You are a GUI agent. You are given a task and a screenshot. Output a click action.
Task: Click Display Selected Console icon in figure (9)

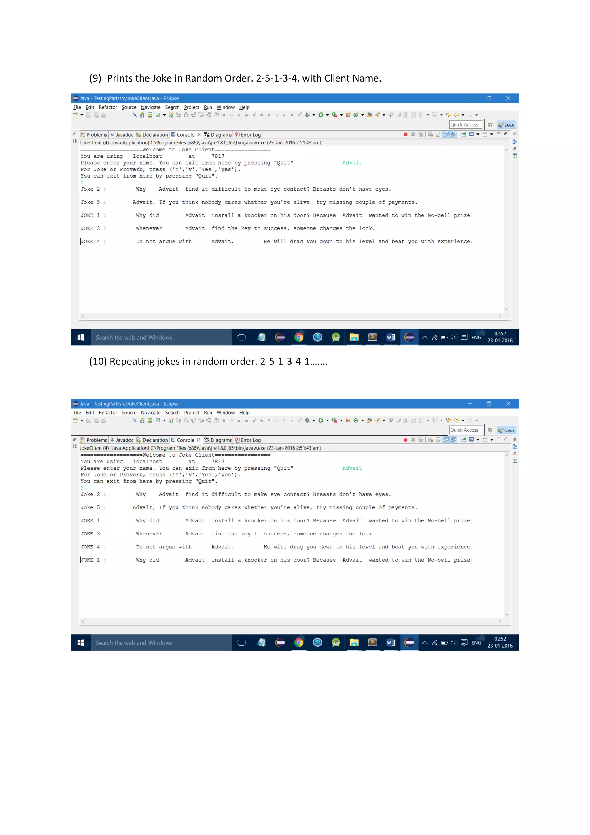coord(472,134)
